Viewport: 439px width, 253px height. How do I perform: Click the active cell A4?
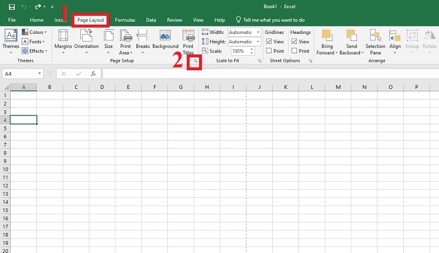point(23,120)
